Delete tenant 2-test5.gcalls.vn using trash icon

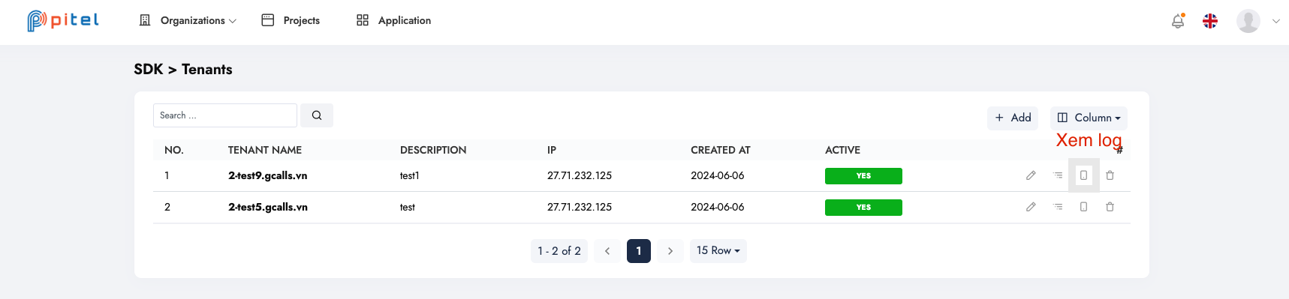tap(1110, 207)
